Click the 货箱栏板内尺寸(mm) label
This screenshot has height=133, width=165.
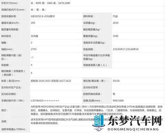14,10
